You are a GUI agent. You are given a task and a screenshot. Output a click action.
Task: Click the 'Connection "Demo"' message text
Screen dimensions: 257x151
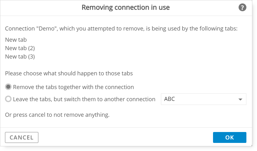pos(121,28)
